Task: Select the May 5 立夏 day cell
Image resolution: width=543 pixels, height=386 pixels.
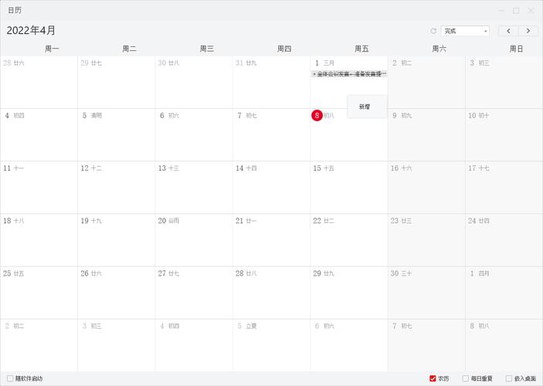Action: [271, 345]
